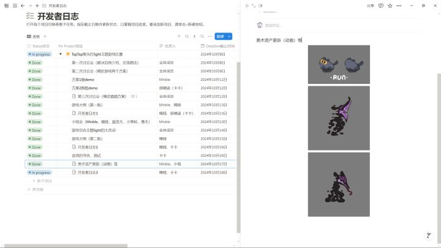Image resolution: width=441 pixels, height=248 pixels.
Task: Open the 游戏大纲（第一版）row
Action: (87, 105)
